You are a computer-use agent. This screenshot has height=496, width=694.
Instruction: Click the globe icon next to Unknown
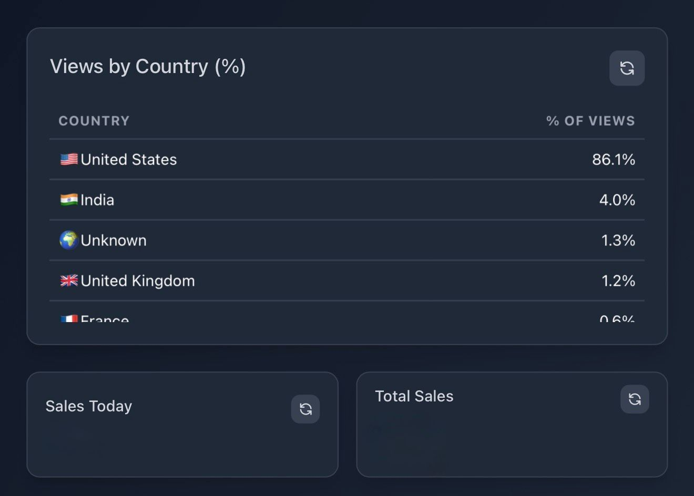[x=69, y=240]
